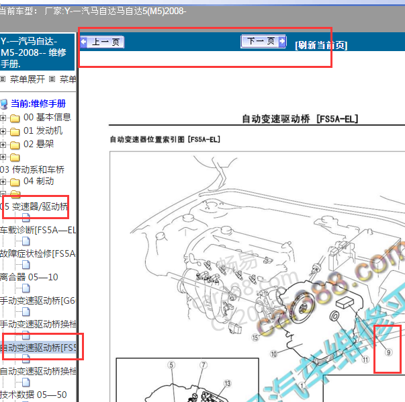Click the 当前:维修手册 root label
Viewport: 405px width, 402px height.
[x=38, y=104]
